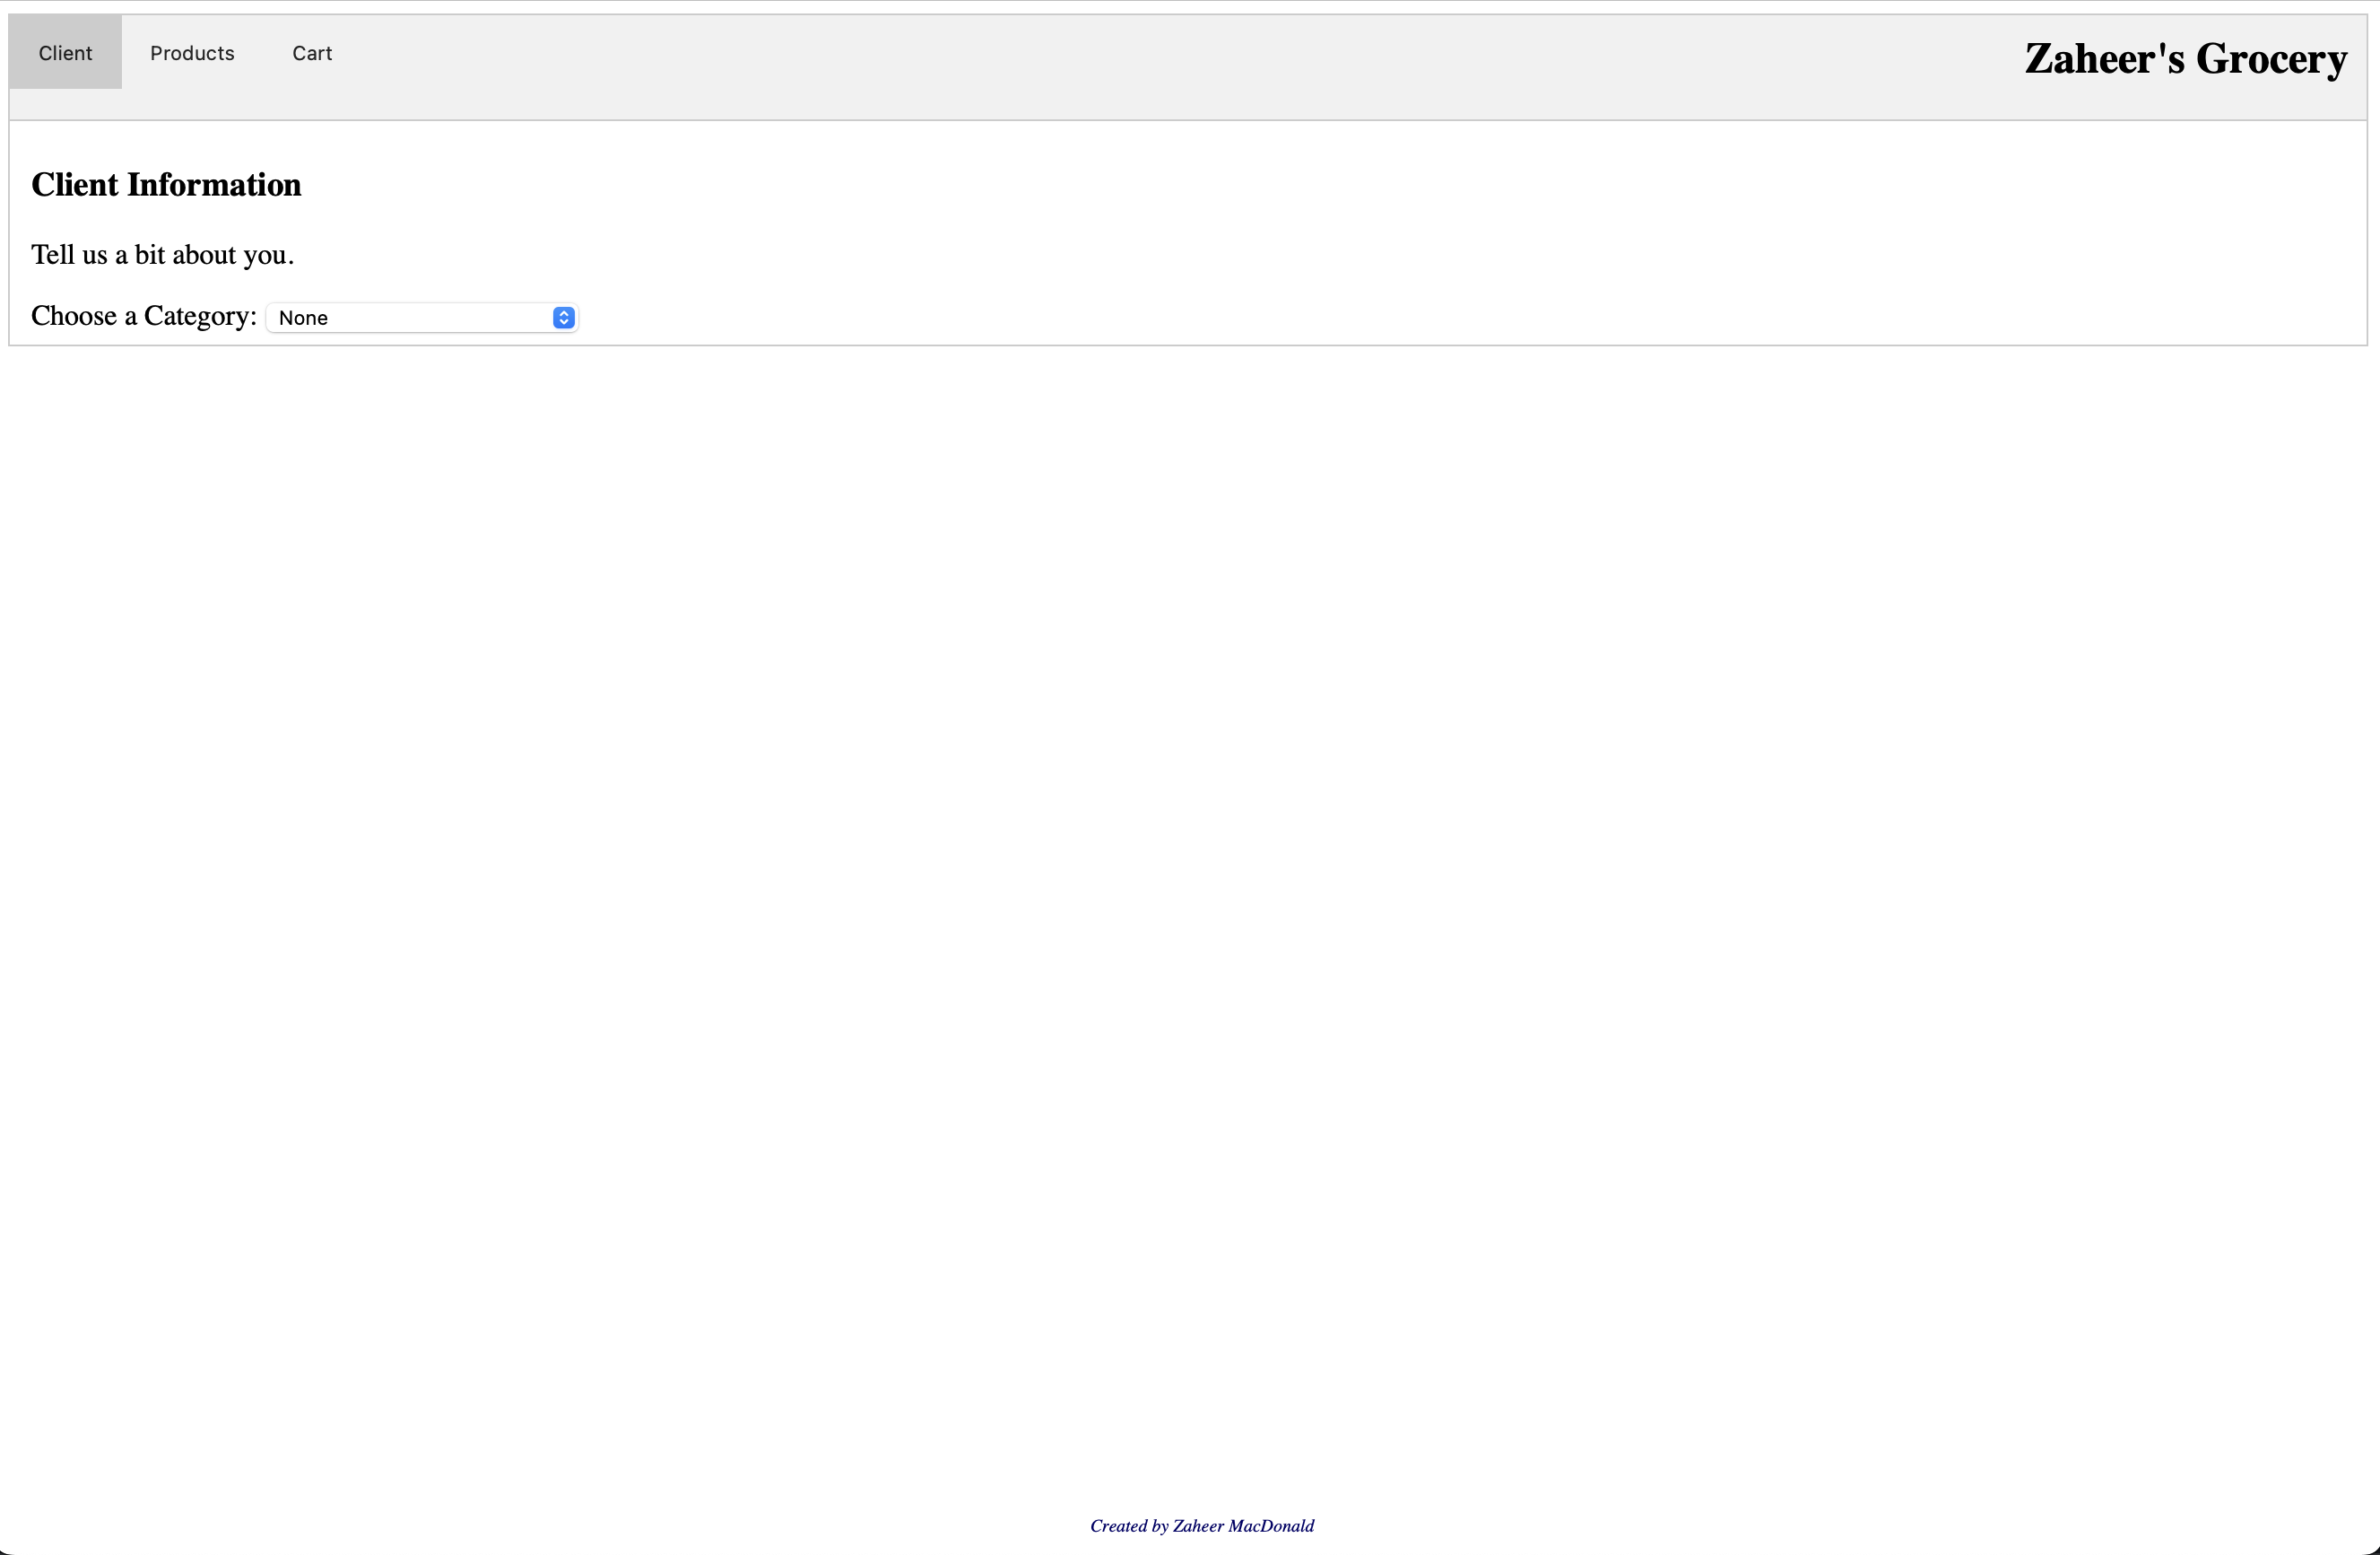The image size is (2380, 1555).
Task: Click the blue arrows on category select
Action: pyautogui.click(x=563, y=318)
